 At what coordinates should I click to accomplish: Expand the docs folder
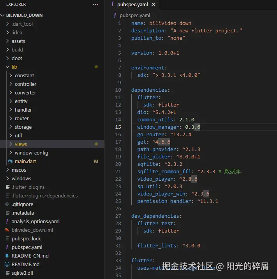point(17,58)
